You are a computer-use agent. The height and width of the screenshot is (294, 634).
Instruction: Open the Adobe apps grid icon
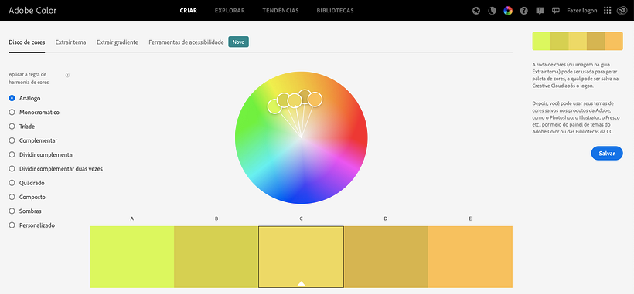tap(607, 11)
